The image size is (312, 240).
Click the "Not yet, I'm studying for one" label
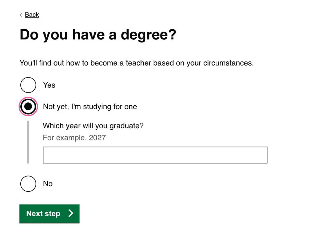[x=90, y=107]
